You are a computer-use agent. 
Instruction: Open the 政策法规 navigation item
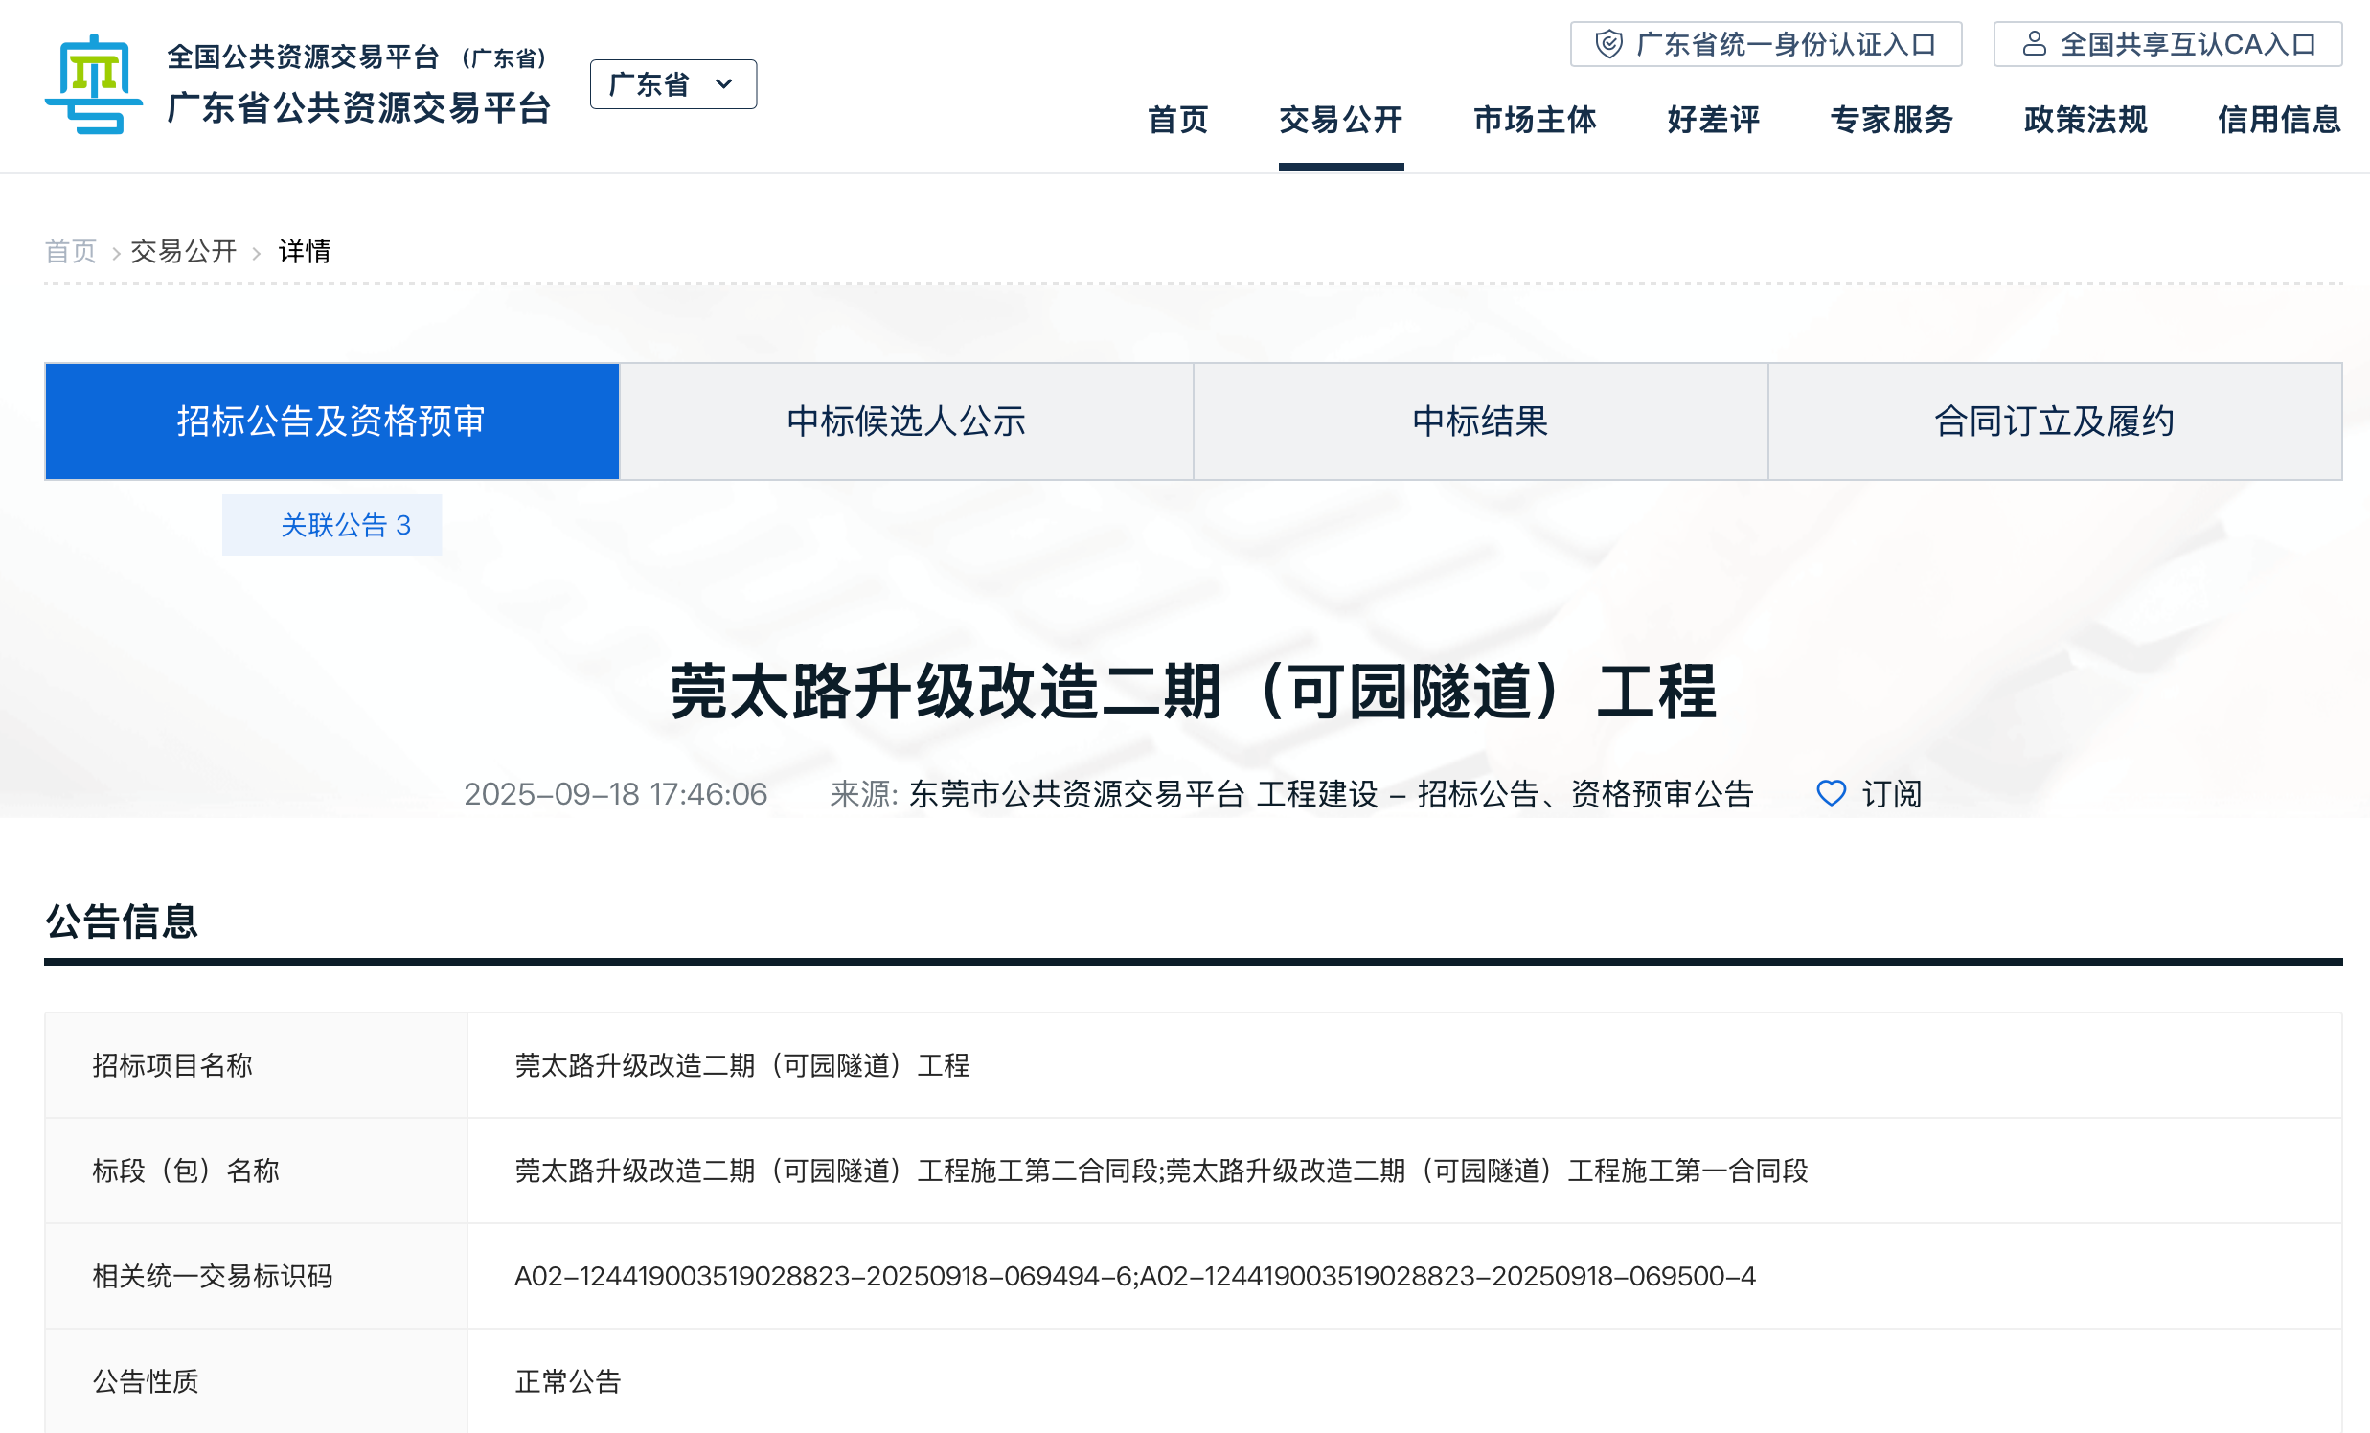2085,119
